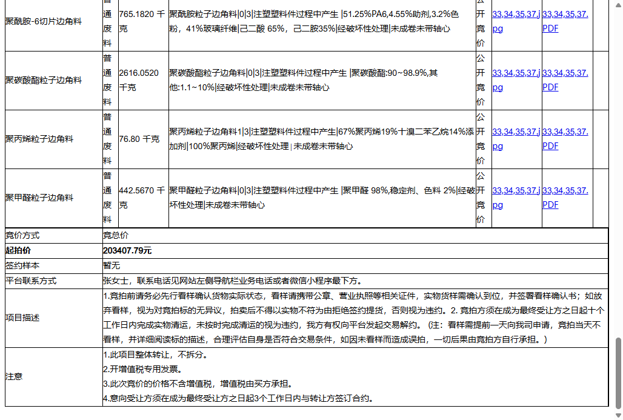Screen dimensions: 623x420
Task: Open the PDF link in 聚甲醛粒子边角料 row
Action: point(565,198)
